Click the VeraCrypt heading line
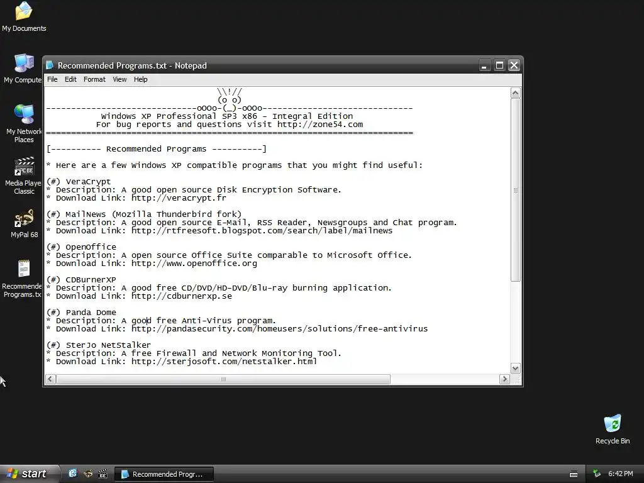 pos(79,182)
